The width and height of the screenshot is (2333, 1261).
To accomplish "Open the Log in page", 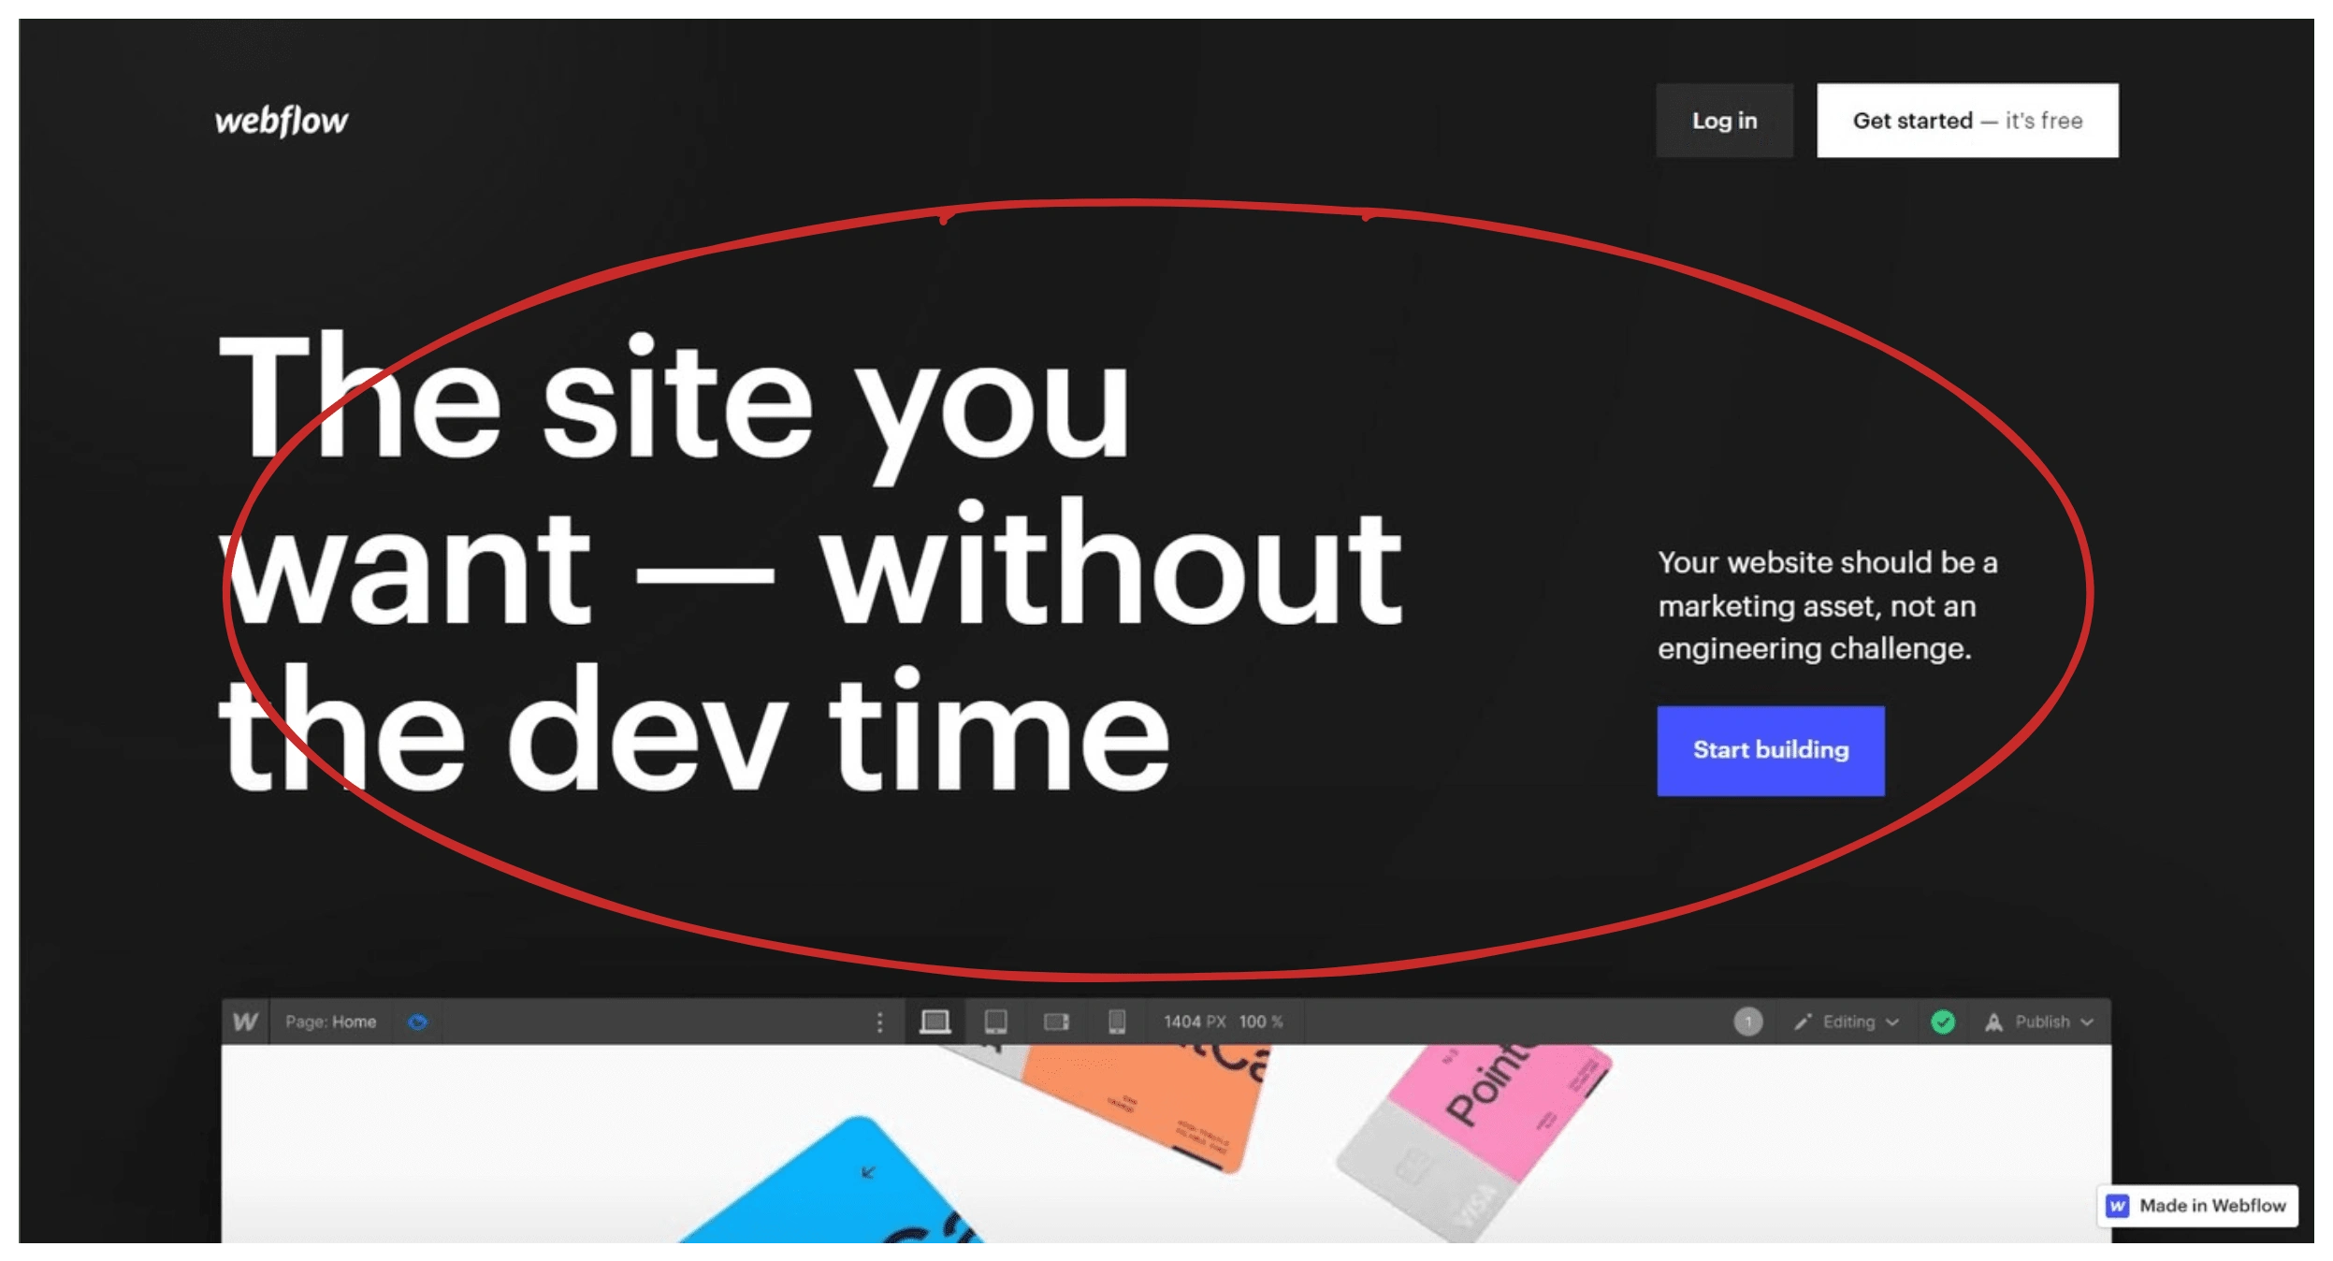I will point(1724,121).
